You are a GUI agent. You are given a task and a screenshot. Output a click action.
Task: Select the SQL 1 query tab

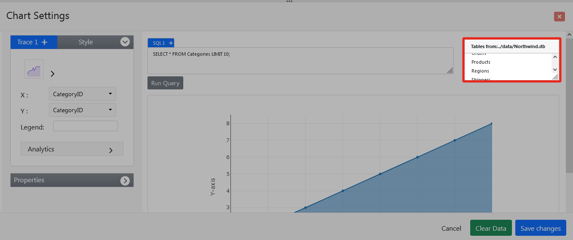pos(158,43)
